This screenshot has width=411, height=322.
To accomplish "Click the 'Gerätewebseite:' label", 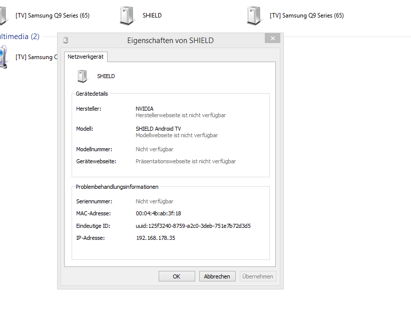I will point(96,161).
